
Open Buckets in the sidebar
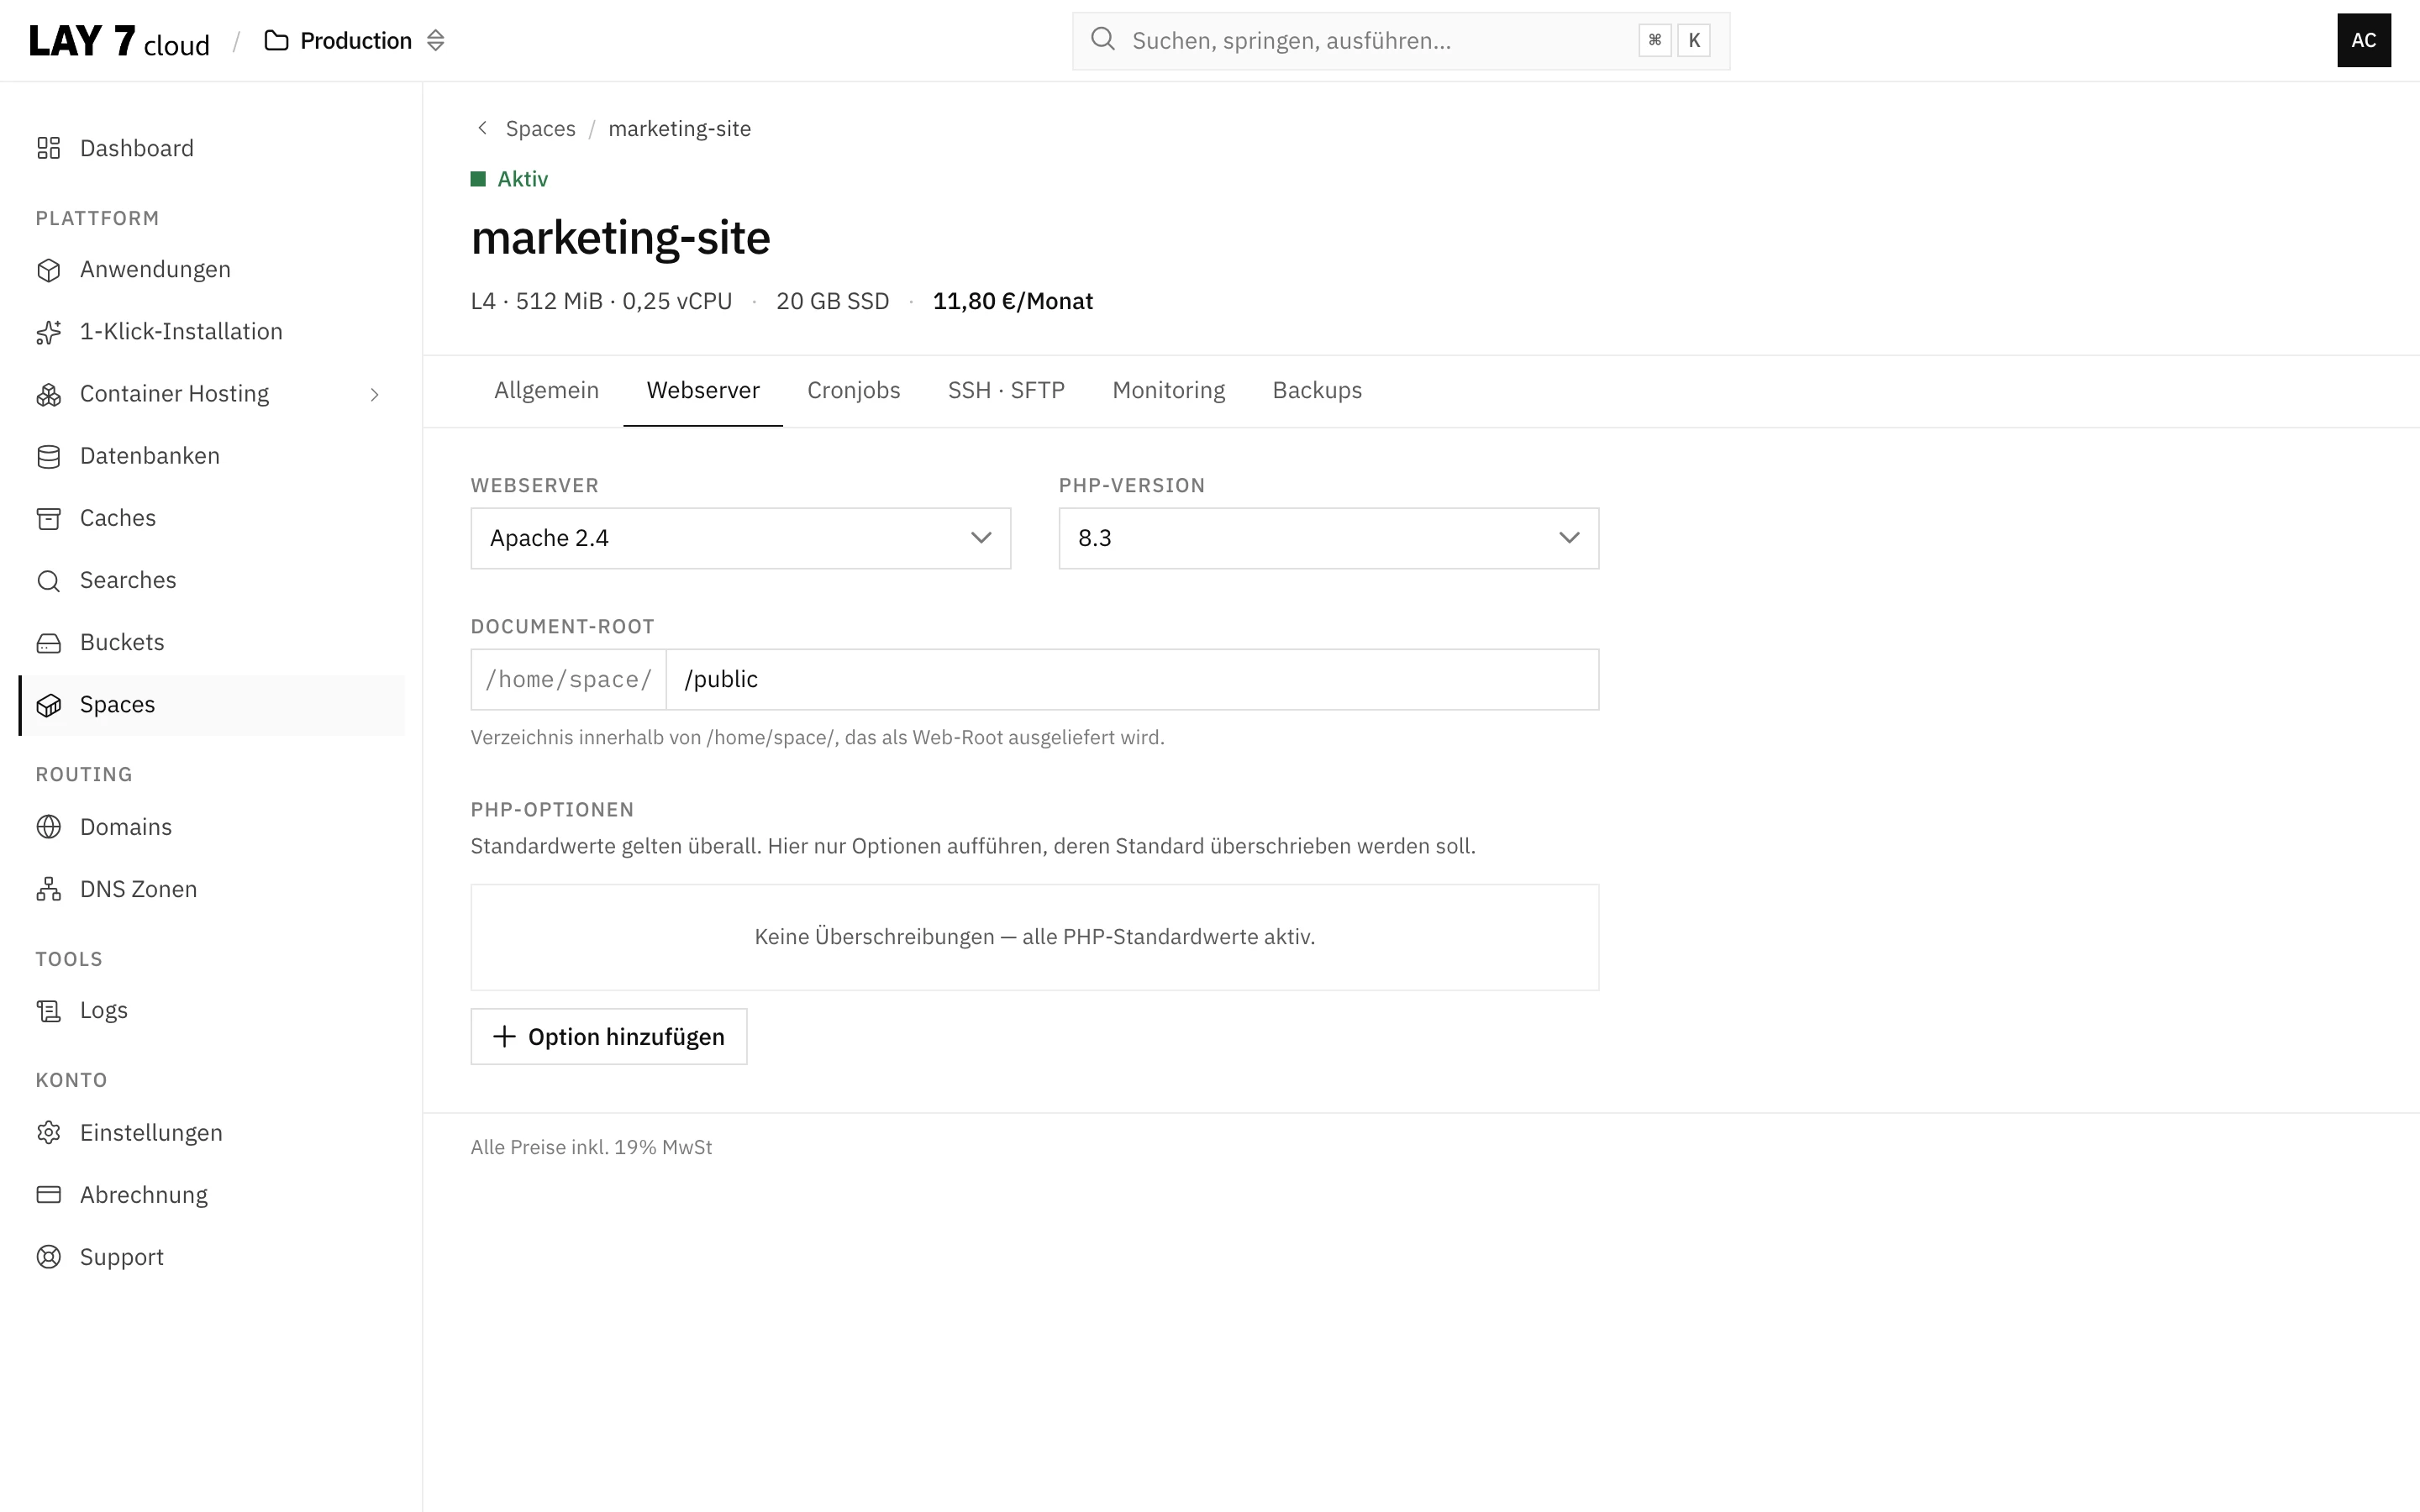(212, 642)
